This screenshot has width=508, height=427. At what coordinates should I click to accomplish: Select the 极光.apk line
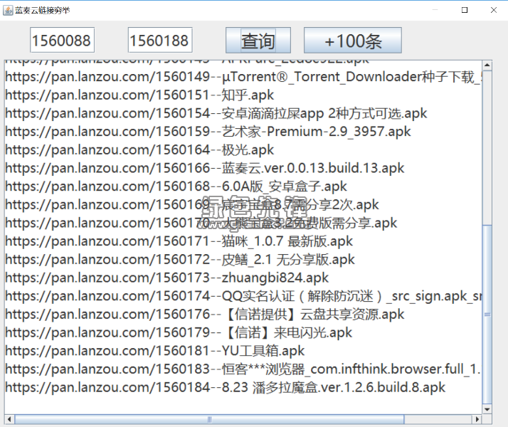point(139,150)
